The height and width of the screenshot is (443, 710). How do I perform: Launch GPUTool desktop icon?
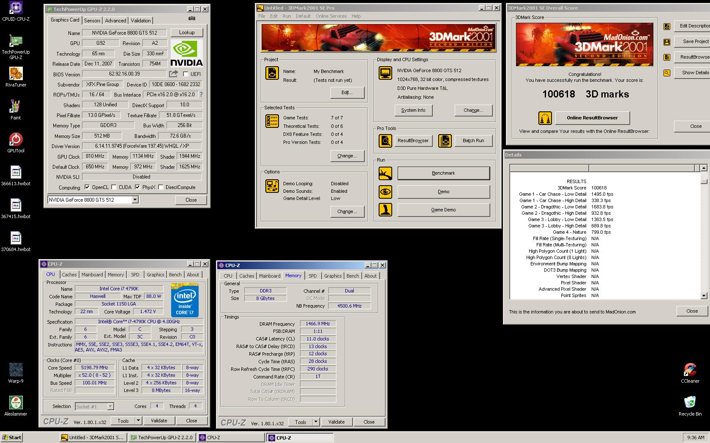[16, 139]
